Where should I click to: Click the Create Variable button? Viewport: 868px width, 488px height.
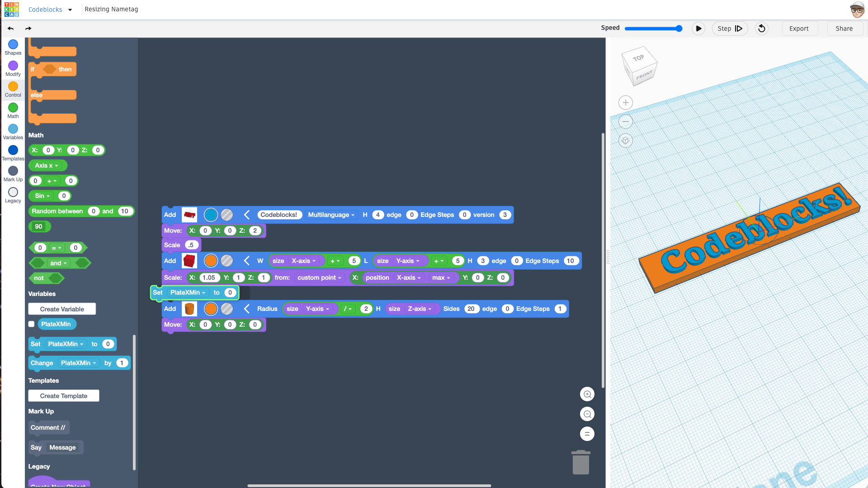(62, 309)
